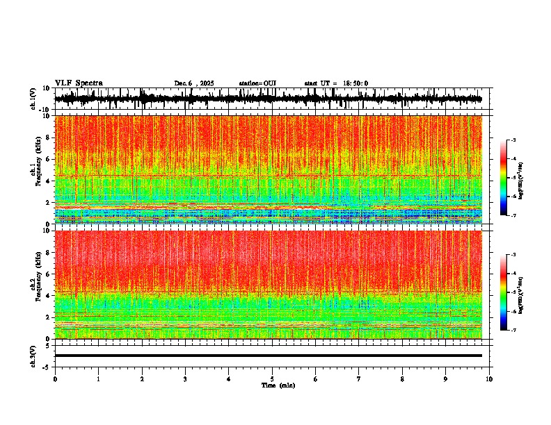Click the 'Time (min)' axis label
This screenshot has width=551, height=425.
(278, 385)
